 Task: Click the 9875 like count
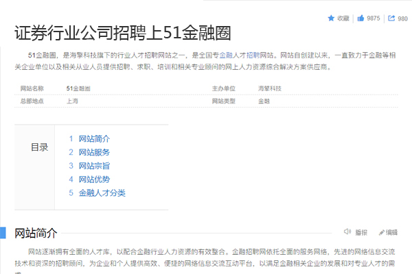(374, 18)
